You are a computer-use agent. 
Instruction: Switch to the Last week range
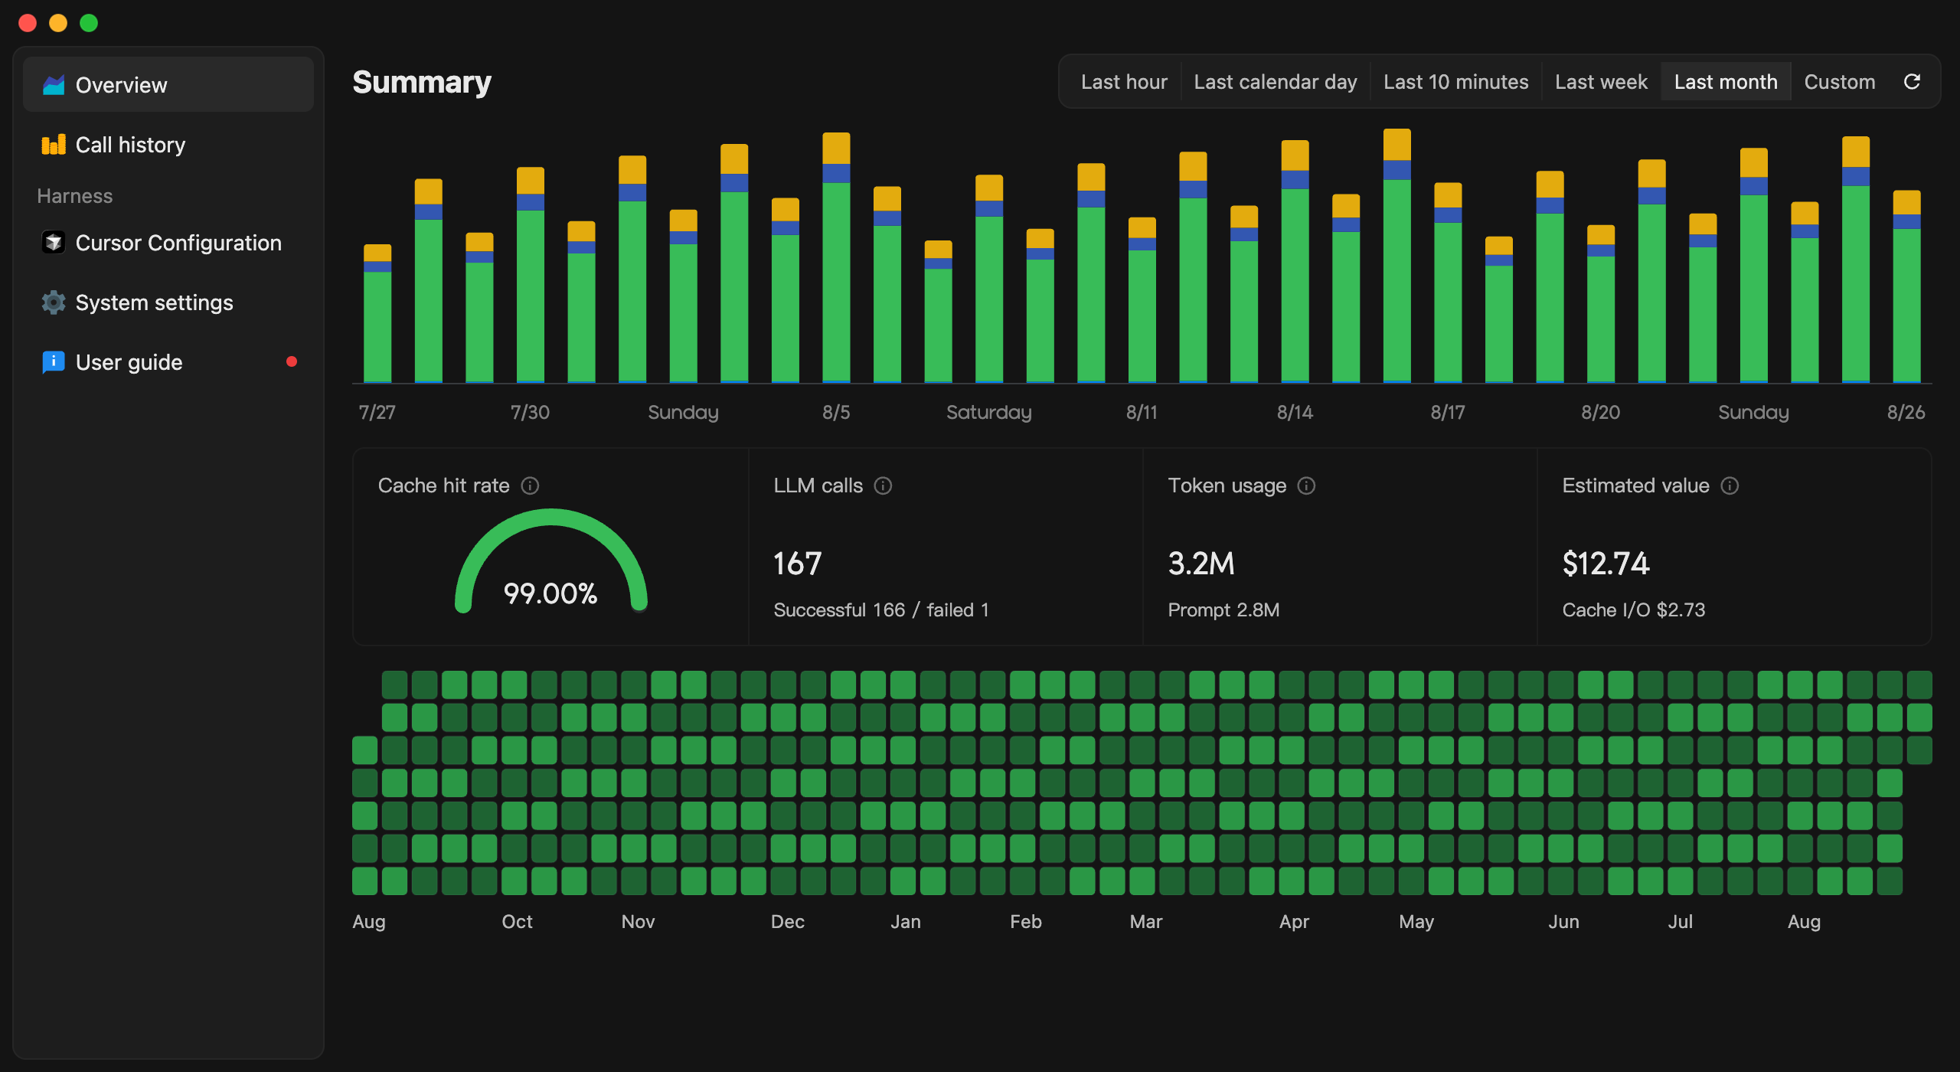pos(1601,82)
